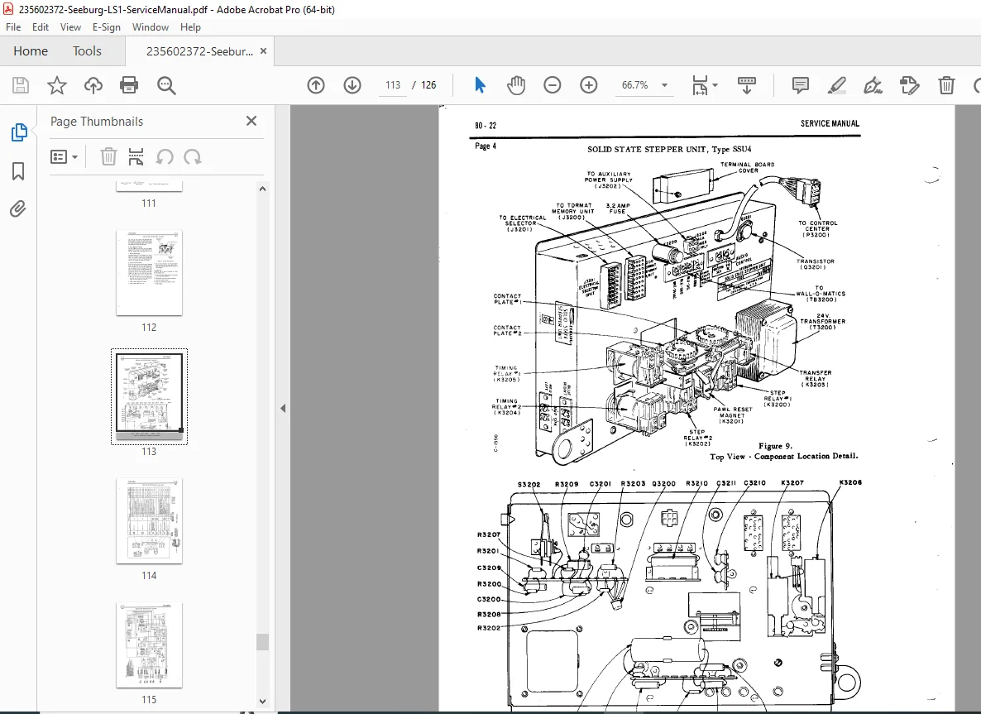Click the 'SOLID STATE STEPPER UNIT, Type SSU4' heading
981x714 pixels.
coord(669,149)
